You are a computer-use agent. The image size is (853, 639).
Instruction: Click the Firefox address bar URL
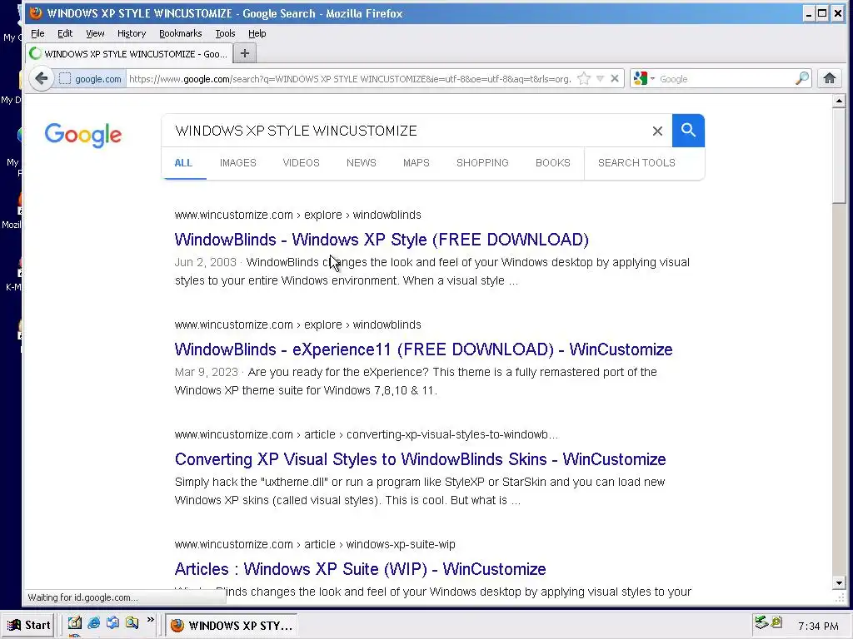351,79
